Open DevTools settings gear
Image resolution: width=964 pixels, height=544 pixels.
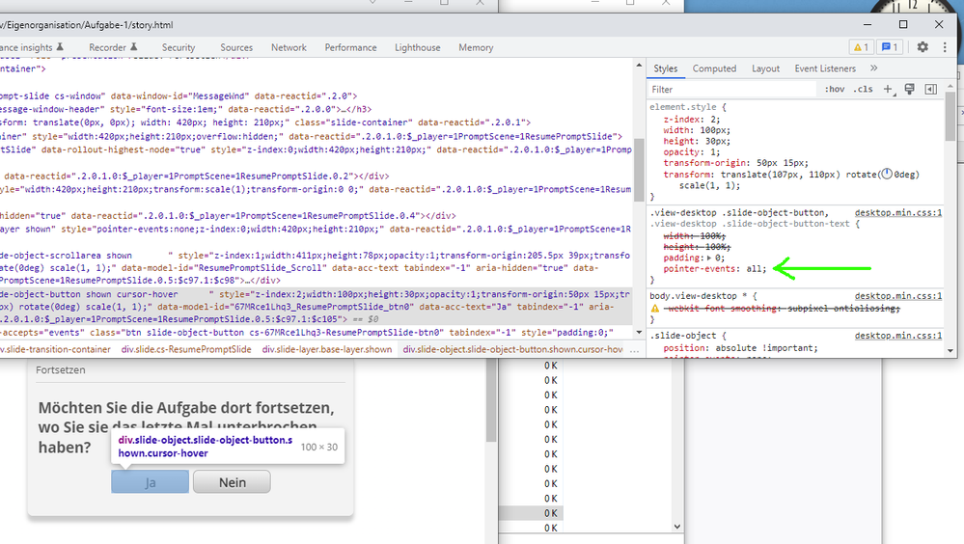(923, 47)
